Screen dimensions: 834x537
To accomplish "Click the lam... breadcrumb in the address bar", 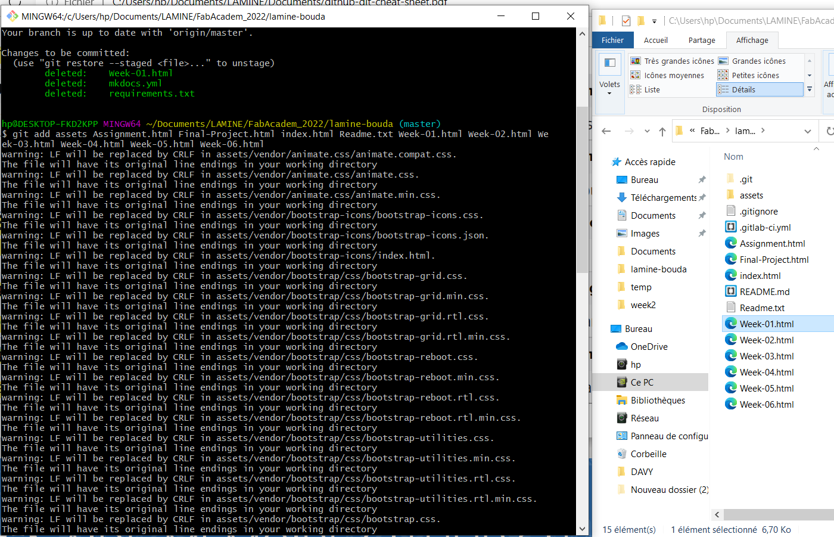I will pyautogui.click(x=745, y=131).
